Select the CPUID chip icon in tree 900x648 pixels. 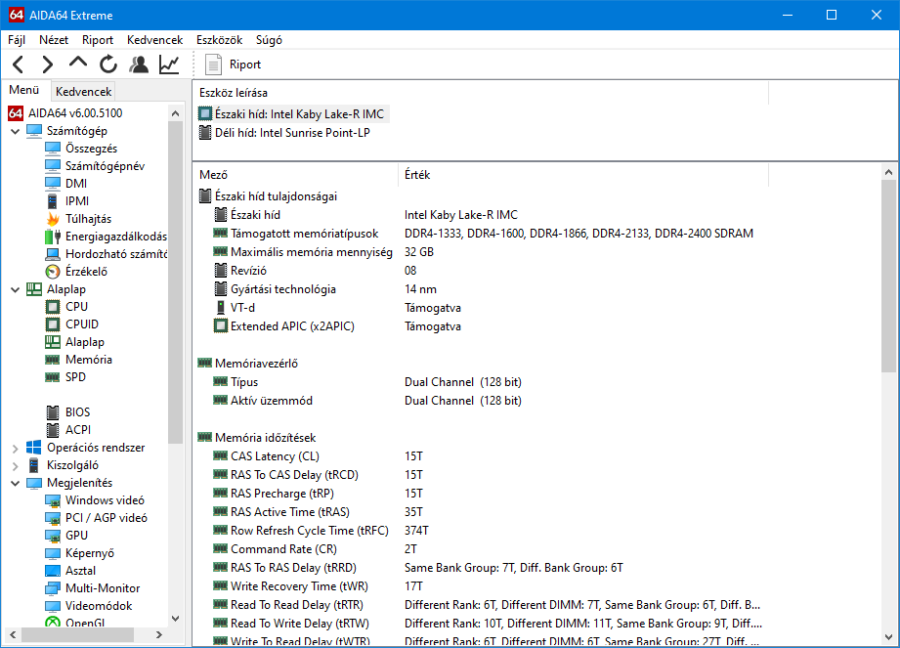52,324
